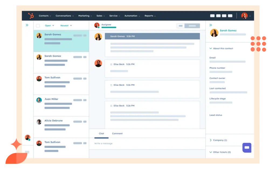The image size is (276, 169).
Task: Open the Juan Miller conversation
Action: point(61,105)
